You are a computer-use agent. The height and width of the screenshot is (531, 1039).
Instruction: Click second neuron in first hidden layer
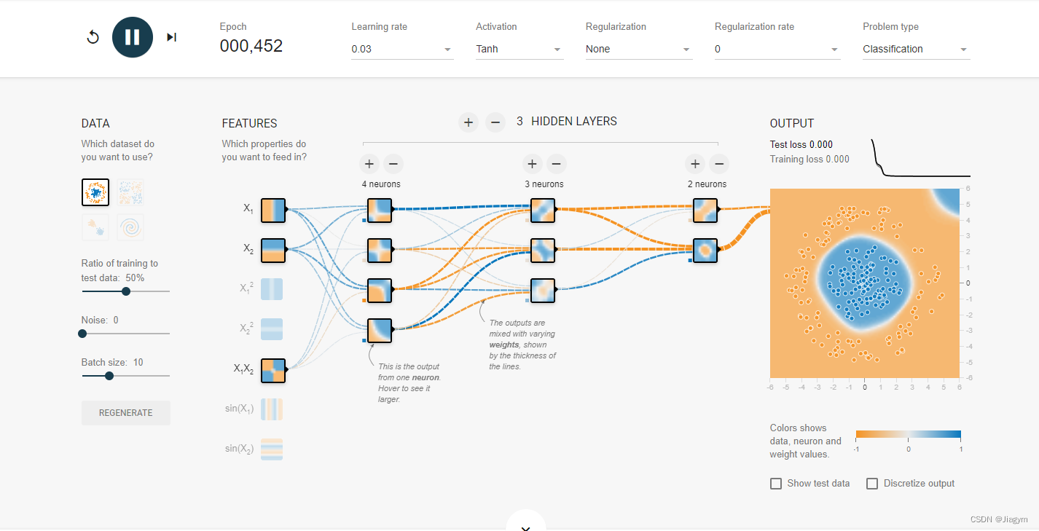click(x=380, y=251)
